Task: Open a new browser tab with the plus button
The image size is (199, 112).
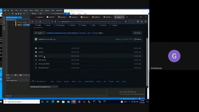Action: [127, 17]
